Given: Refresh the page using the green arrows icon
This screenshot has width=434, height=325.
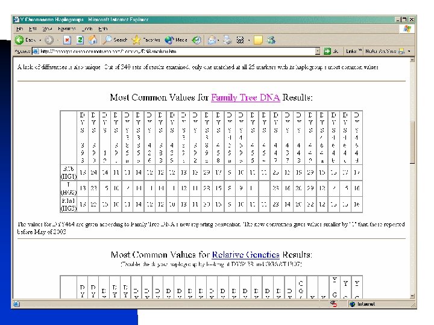Looking at the screenshot, I should click(x=80, y=40).
